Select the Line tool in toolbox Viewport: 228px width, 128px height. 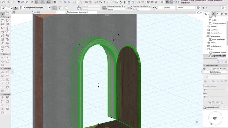pos(2,83)
